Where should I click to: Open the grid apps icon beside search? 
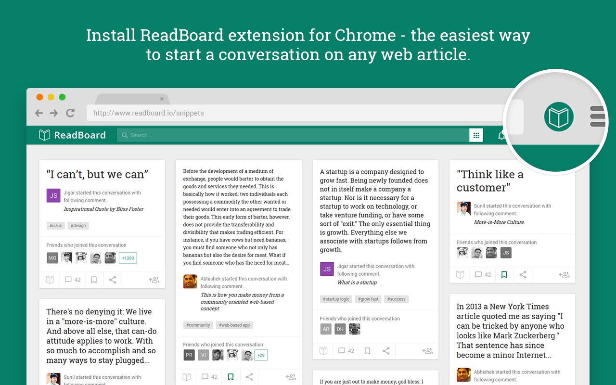click(476, 135)
